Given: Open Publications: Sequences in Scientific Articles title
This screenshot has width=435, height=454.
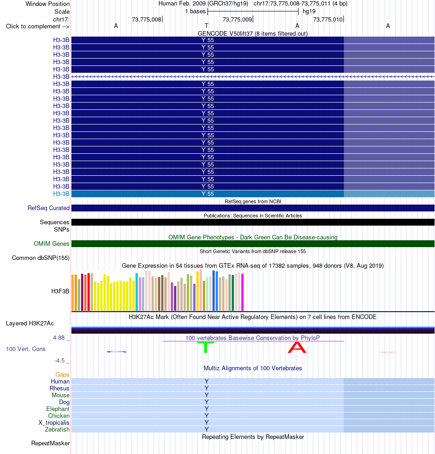Looking at the screenshot, I should click(253, 216).
